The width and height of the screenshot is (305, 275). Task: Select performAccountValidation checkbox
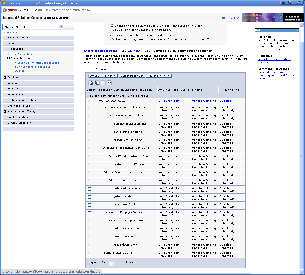click(89, 165)
